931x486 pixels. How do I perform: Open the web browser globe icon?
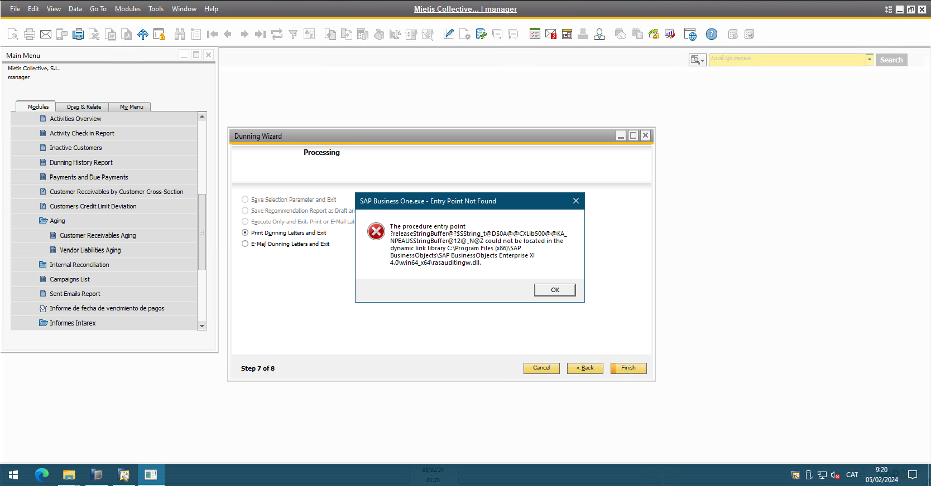click(x=690, y=35)
